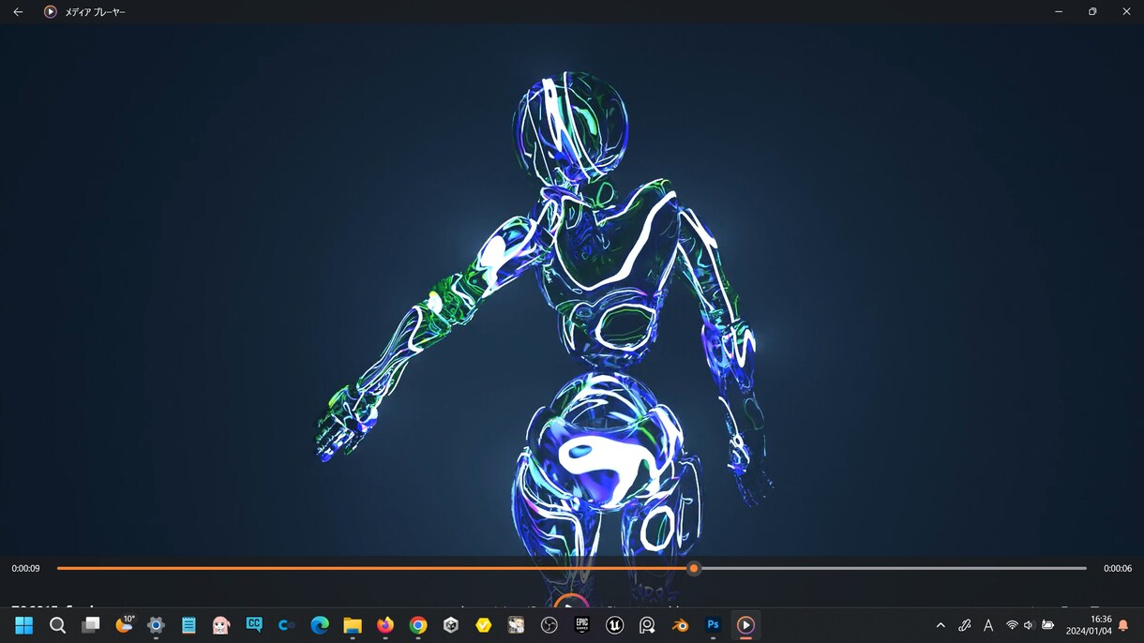Open Unreal Engine from the taskbar
This screenshot has width=1144, height=643.
615,625
